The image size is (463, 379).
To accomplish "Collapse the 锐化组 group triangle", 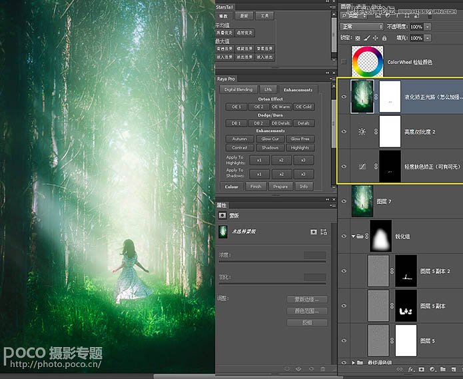I will click(x=353, y=236).
